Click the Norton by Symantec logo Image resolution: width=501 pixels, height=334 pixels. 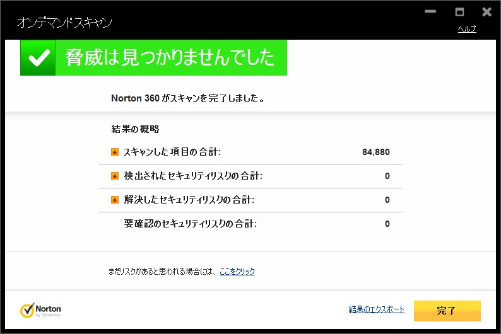40,310
